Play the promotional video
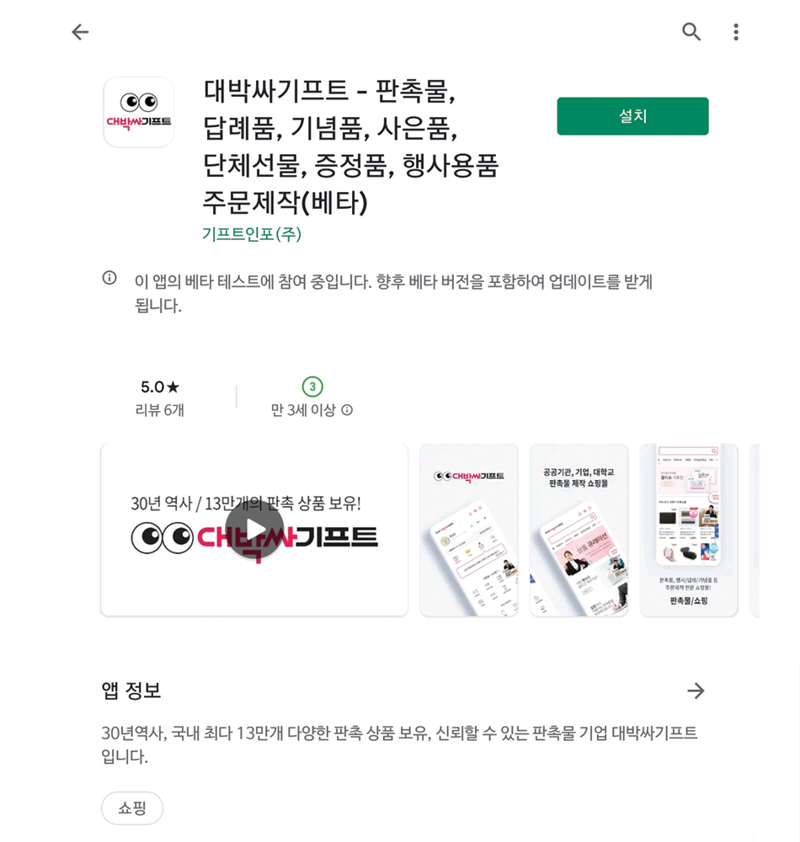This screenshot has height=842, width=800. [254, 530]
